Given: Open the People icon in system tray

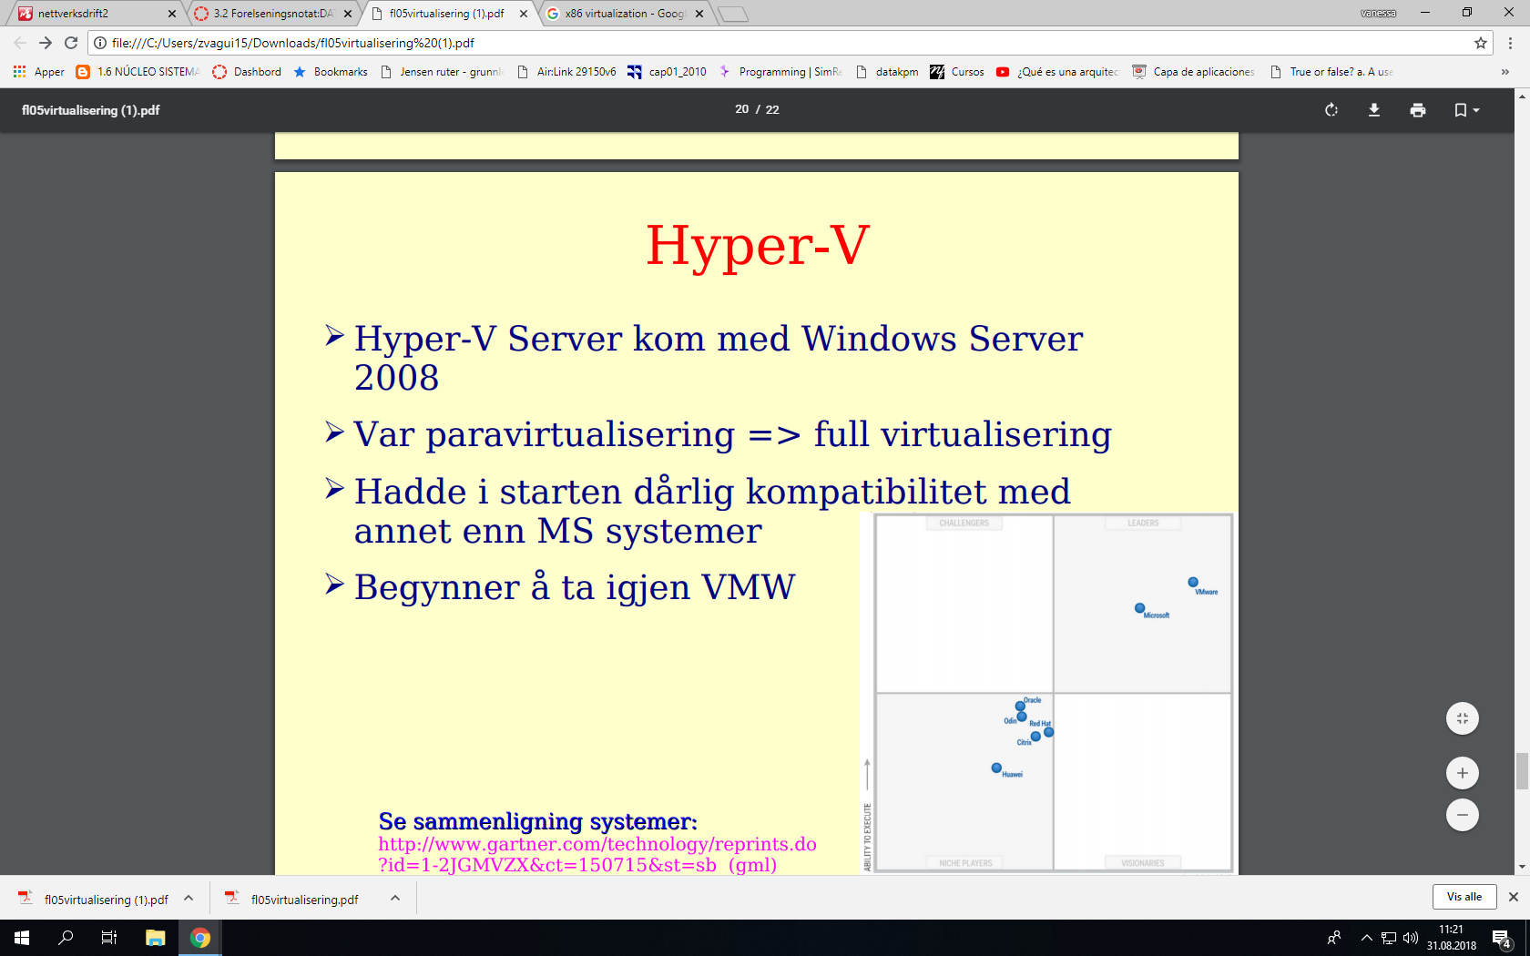Looking at the screenshot, I should [1334, 938].
